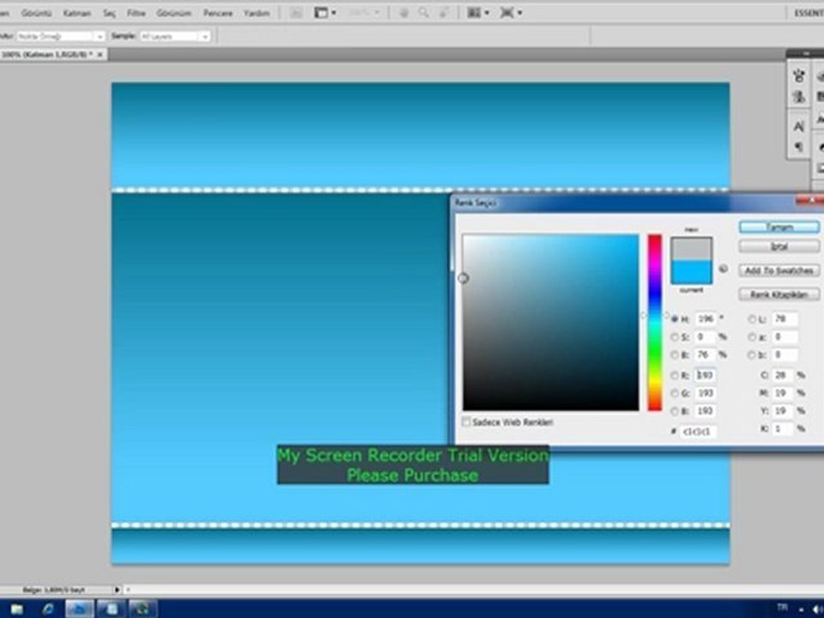Select the G green radio button

click(675, 393)
